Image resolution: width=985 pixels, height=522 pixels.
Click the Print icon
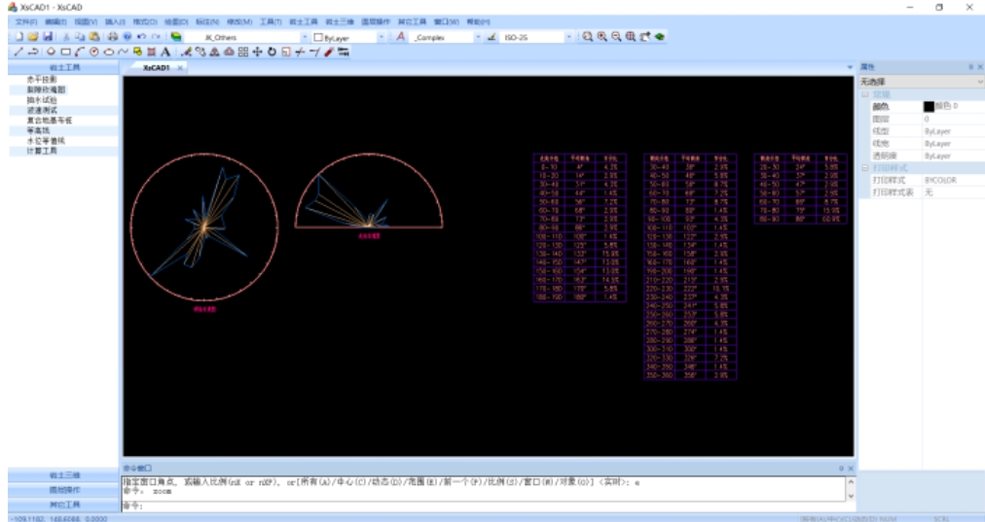(113, 37)
